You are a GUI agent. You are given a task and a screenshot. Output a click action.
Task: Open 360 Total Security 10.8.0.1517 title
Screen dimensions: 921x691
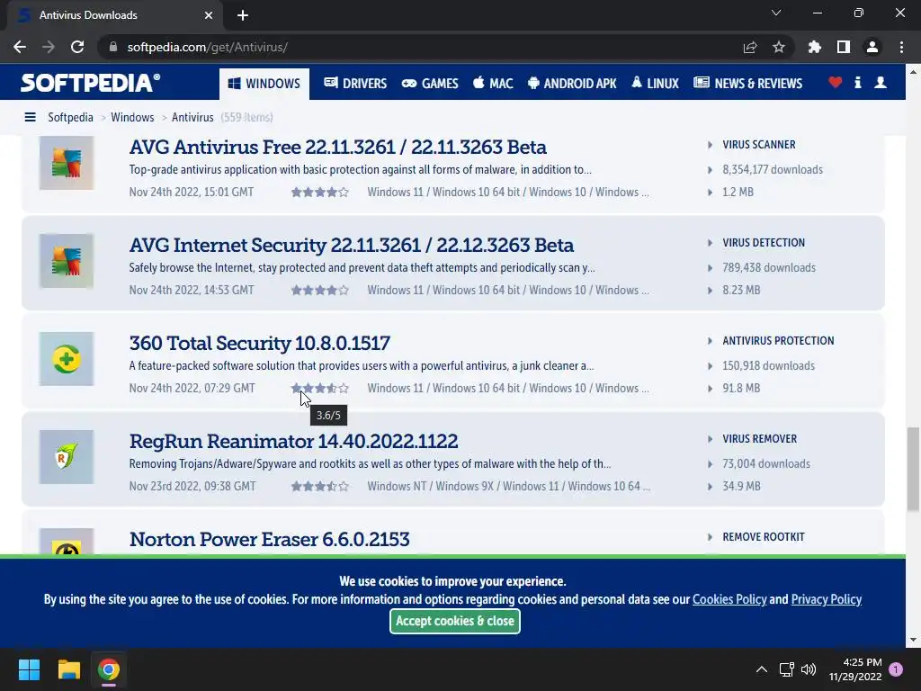pyautogui.click(x=260, y=343)
